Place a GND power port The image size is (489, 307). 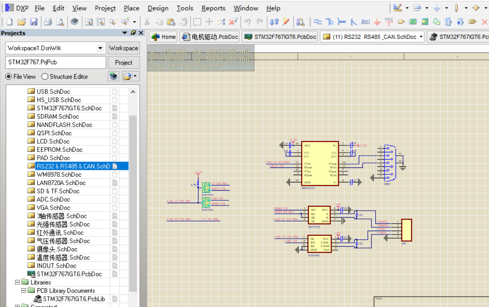point(377,22)
